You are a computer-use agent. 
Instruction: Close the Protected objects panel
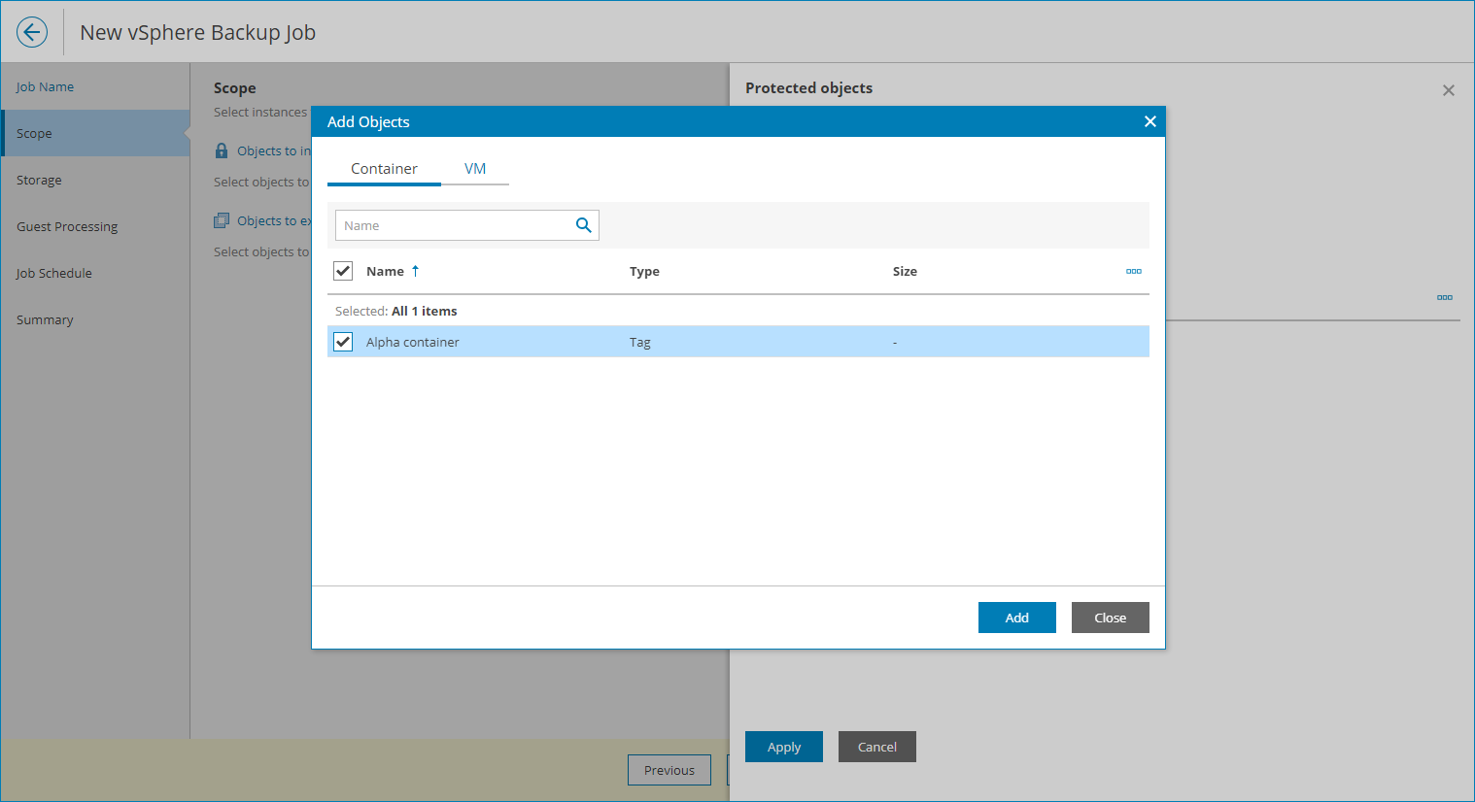(x=1448, y=90)
